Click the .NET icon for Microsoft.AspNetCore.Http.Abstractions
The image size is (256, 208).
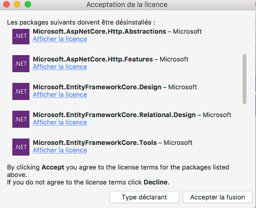coord(21,36)
